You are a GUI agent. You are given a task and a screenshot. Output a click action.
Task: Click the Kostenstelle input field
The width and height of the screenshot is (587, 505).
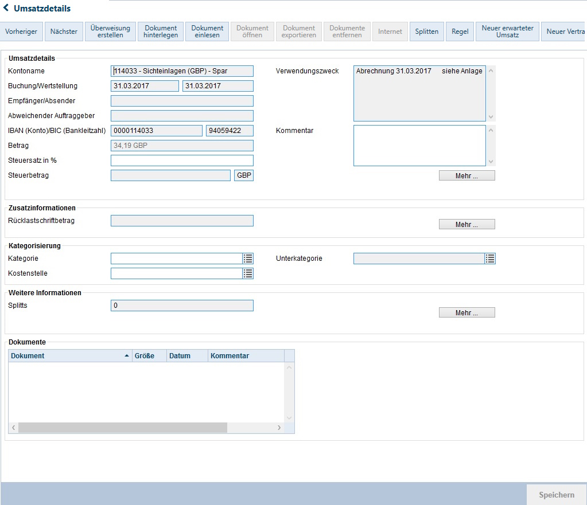pos(177,273)
